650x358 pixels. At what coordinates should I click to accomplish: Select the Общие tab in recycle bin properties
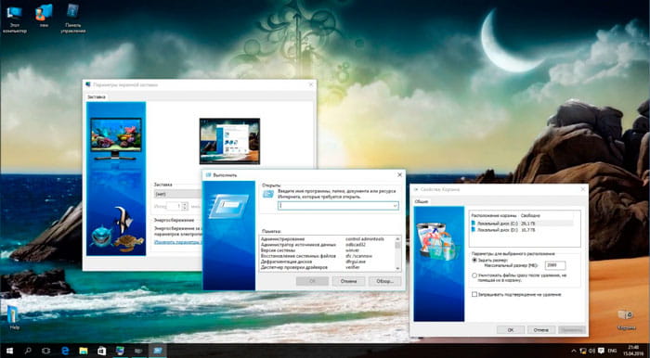(x=422, y=201)
